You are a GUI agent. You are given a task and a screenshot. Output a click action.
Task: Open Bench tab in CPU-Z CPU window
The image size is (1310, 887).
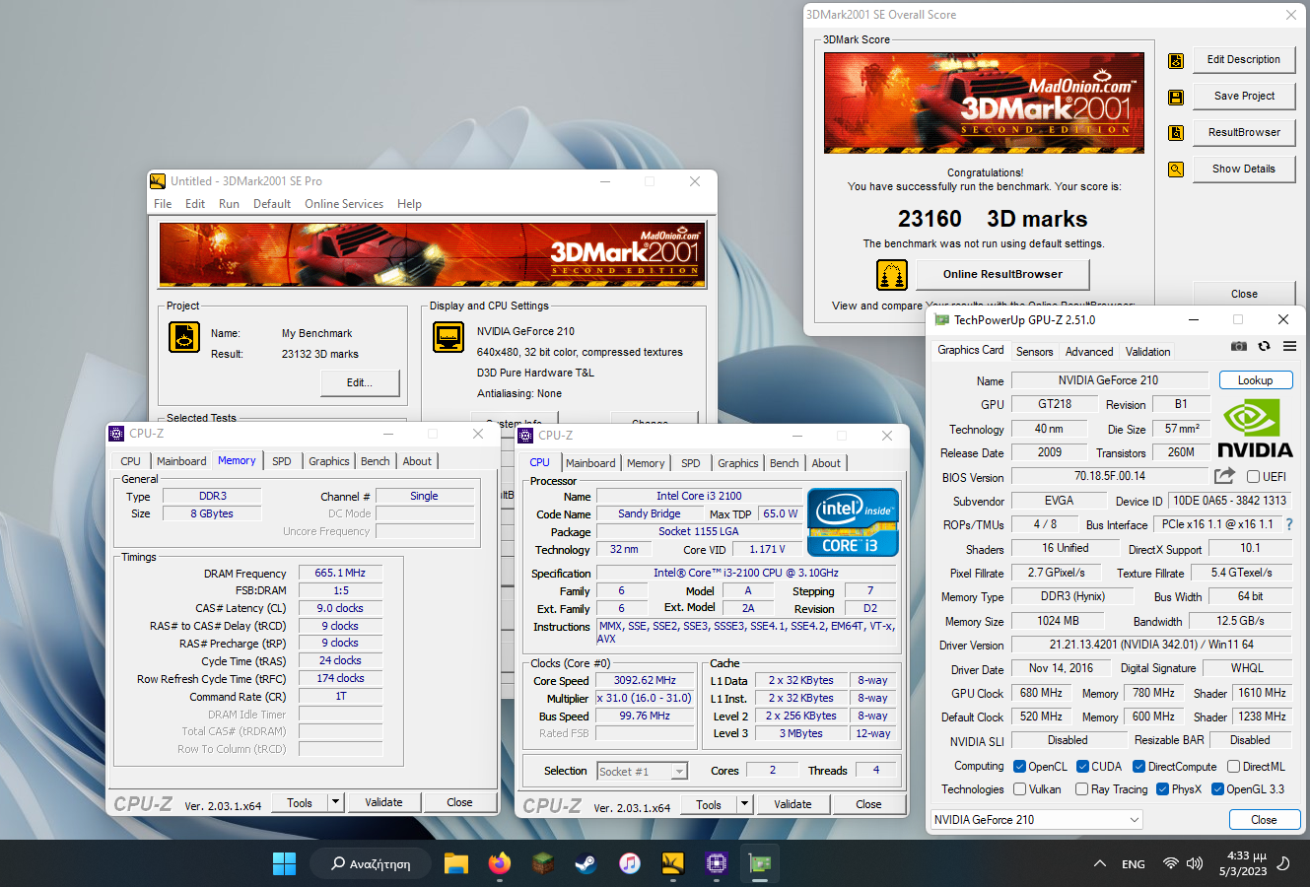(x=785, y=463)
